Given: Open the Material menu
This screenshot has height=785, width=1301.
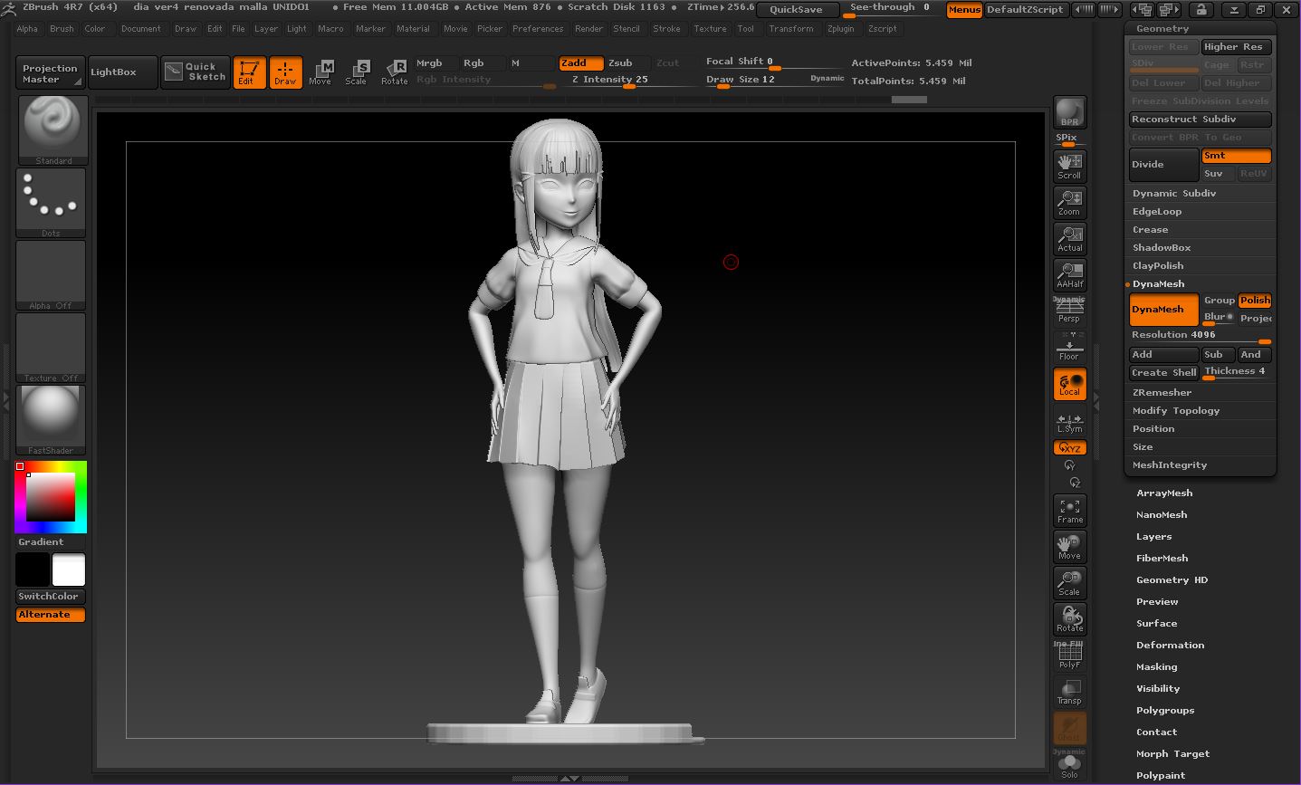Looking at the screenshot, I should [413, 29].
